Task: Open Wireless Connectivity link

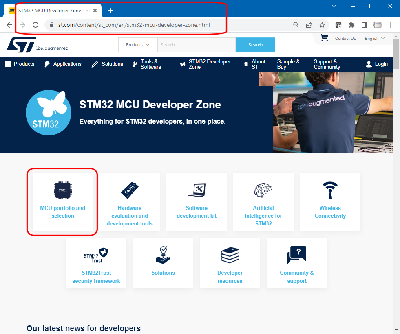Action: (330, 212)
